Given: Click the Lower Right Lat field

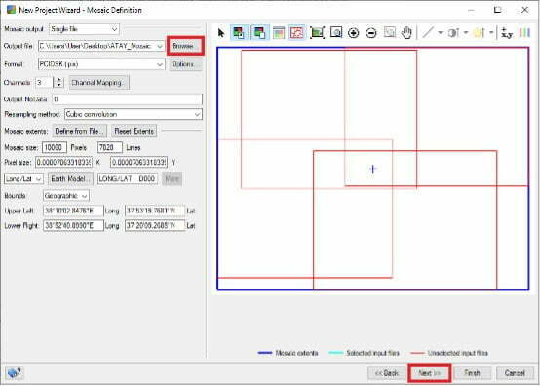Looking at the screenshot, I should 155,225.
